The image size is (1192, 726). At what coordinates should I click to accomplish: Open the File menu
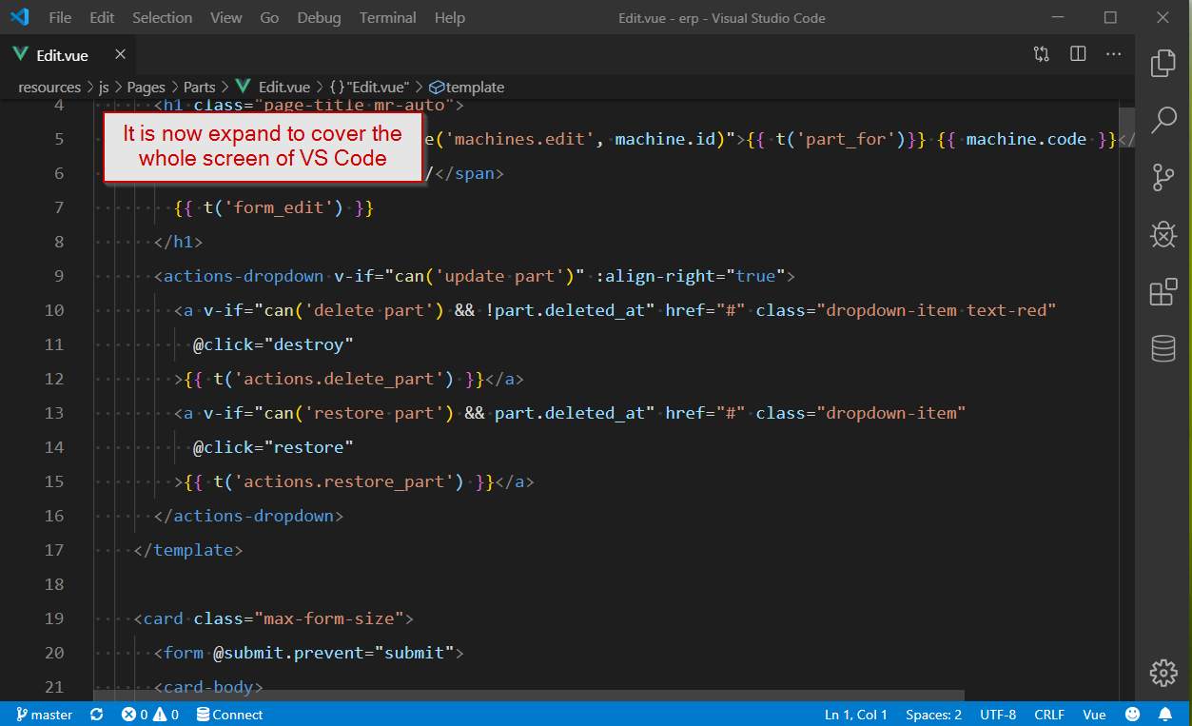60,17
